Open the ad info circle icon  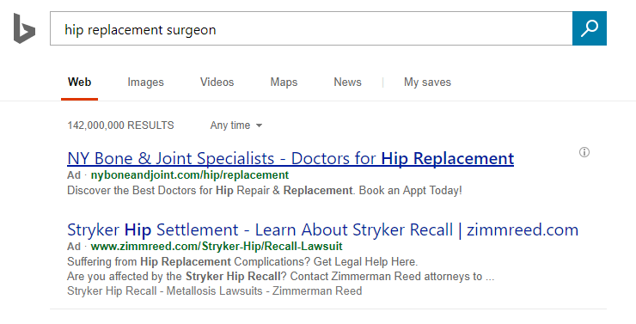click(584, 152)
